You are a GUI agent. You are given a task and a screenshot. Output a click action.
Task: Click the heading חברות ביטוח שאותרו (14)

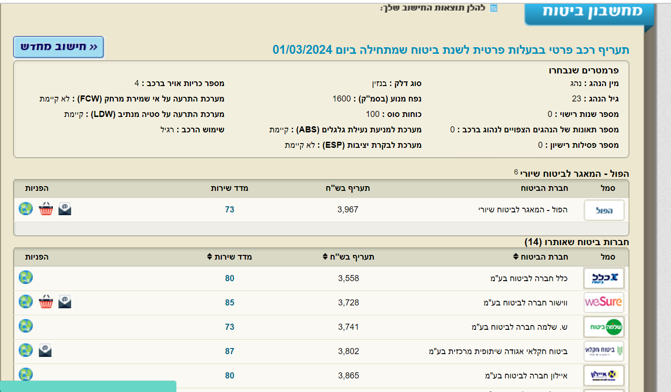pyautogui.click(x=576, y=242)
